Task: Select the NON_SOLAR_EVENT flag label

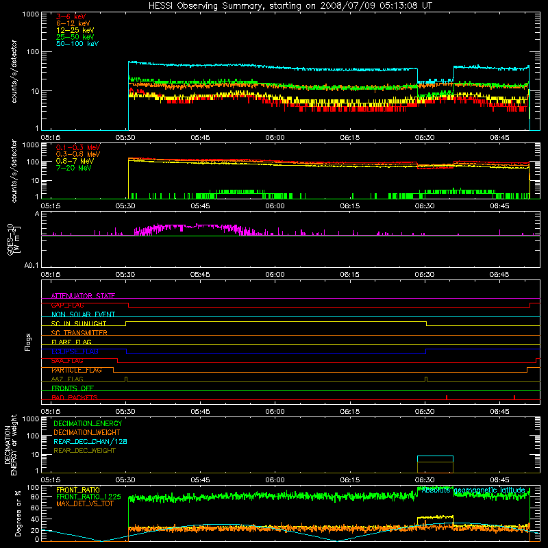Action: pyautogui.click(x=83, y=314)
